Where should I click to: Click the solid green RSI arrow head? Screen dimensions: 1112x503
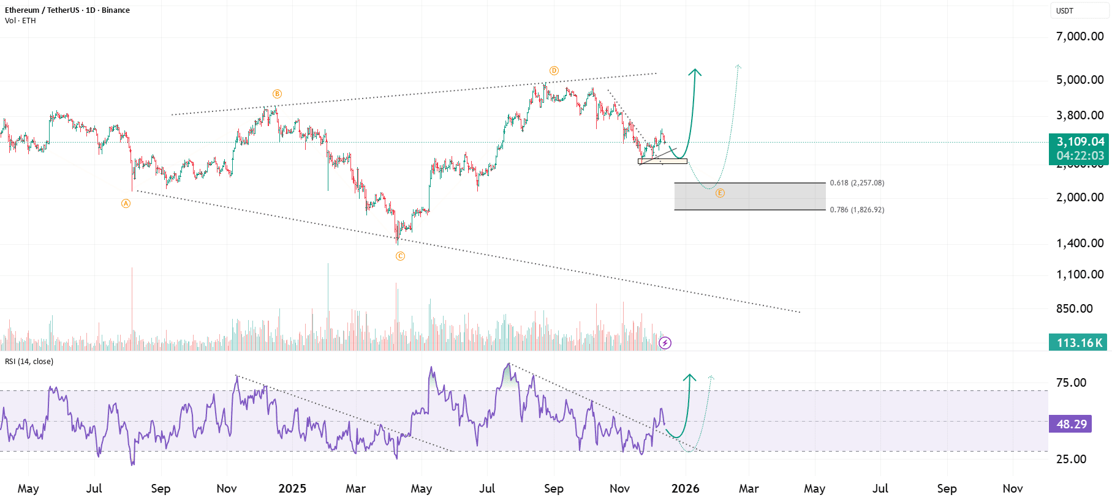690,378
